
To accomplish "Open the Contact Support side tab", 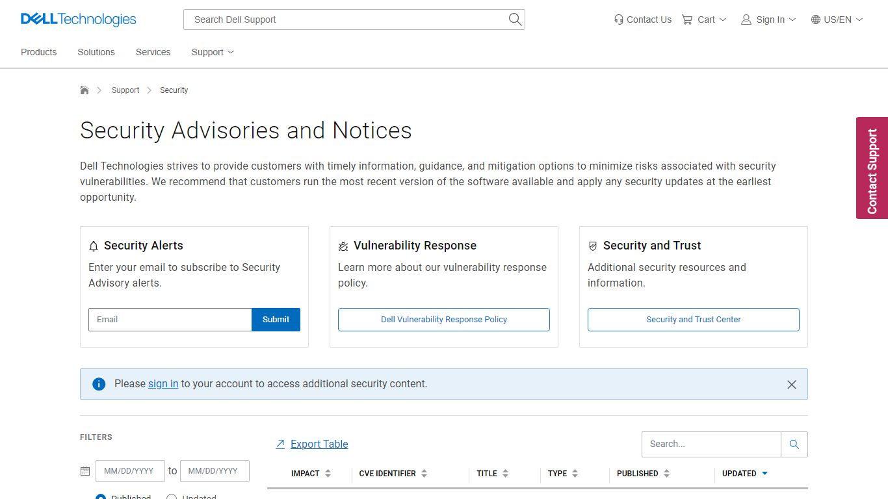I will (872, 168).
